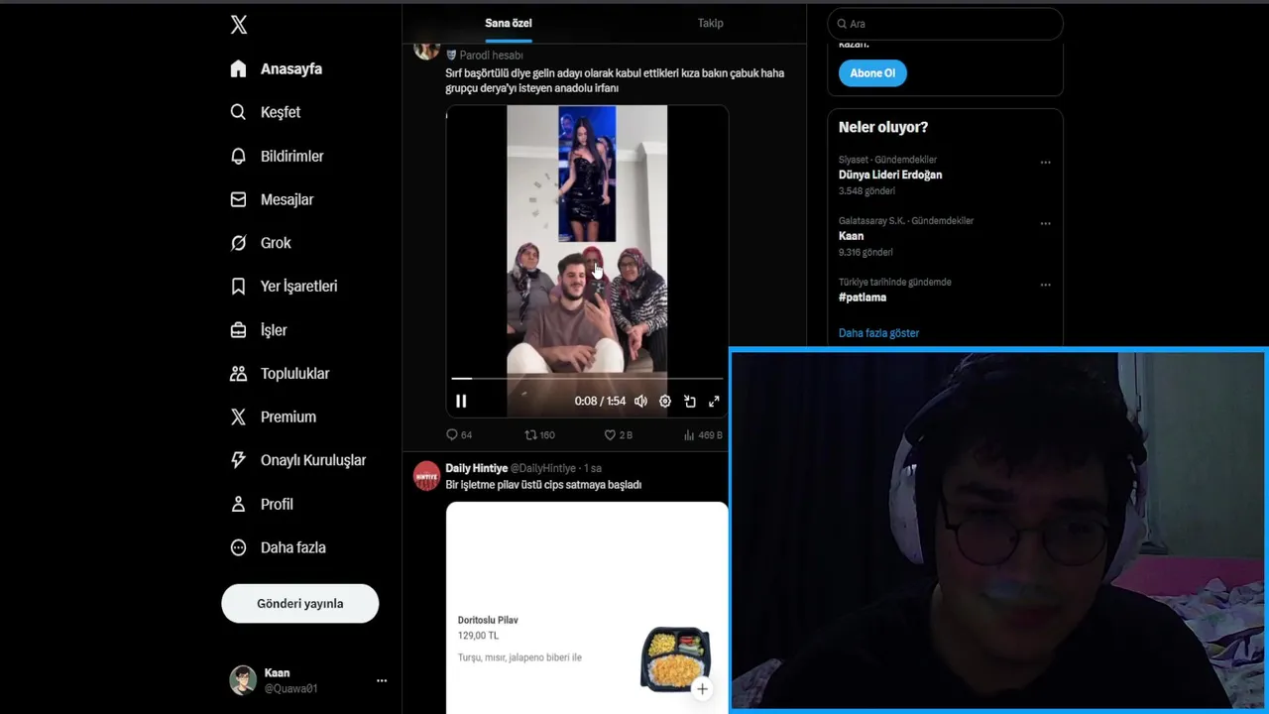The image size is (1269, 714).
Task: Open İşler briefcase icon
Action: (x=238, y=330)
